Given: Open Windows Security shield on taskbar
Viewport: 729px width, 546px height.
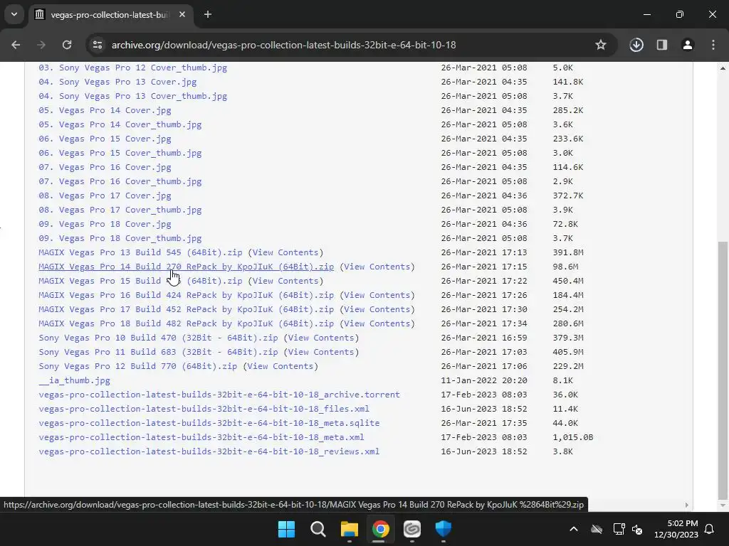Looking at the screenshot, I should pyautogui.click(x=444, y=529).
